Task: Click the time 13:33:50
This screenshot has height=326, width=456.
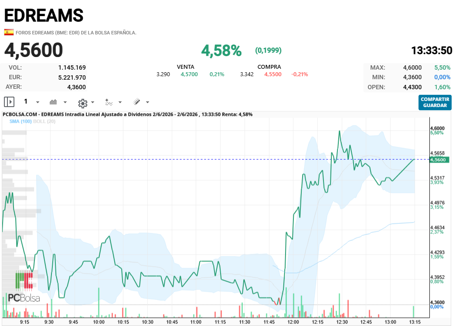Action: click(432, 50)
